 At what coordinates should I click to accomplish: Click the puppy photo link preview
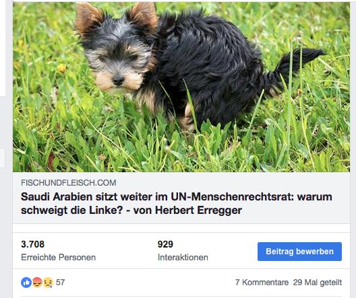181,87
